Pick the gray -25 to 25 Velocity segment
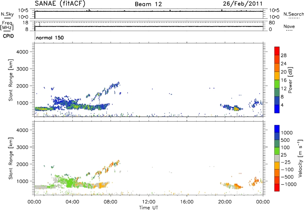 tap(277, 158)
